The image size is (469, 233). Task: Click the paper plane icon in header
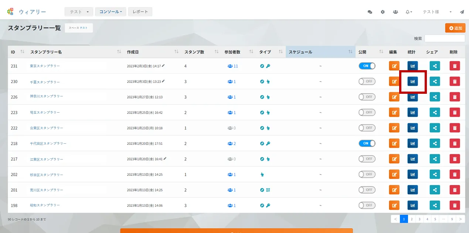pos(462,12)
